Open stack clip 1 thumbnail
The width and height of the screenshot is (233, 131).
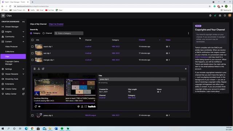coord(39,47)
